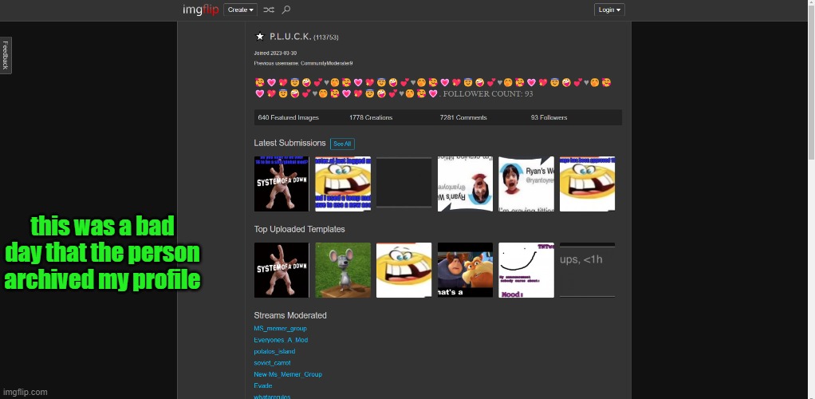The width and height of the screenshot is (815, 399).
Task: Open the 7281 Comments stat
Action: [463, 117]
